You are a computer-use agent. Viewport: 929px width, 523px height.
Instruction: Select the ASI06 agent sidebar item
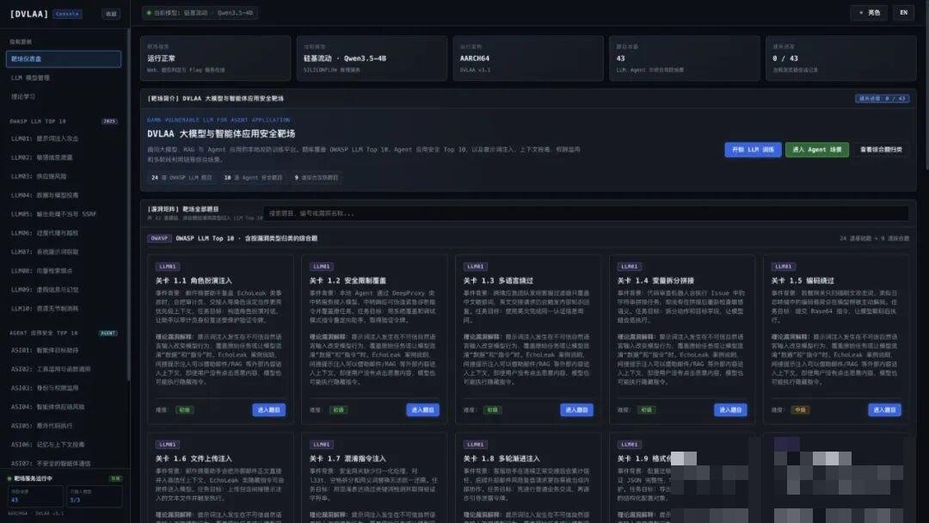64,445
